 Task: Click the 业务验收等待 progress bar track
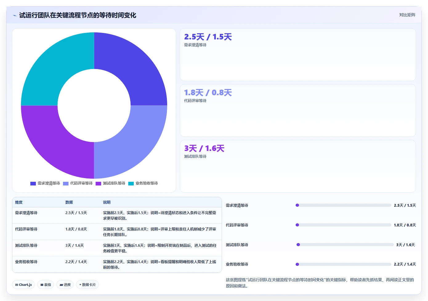click(x=343, y=264)
